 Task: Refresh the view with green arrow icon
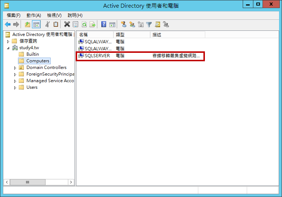point(84,24)
